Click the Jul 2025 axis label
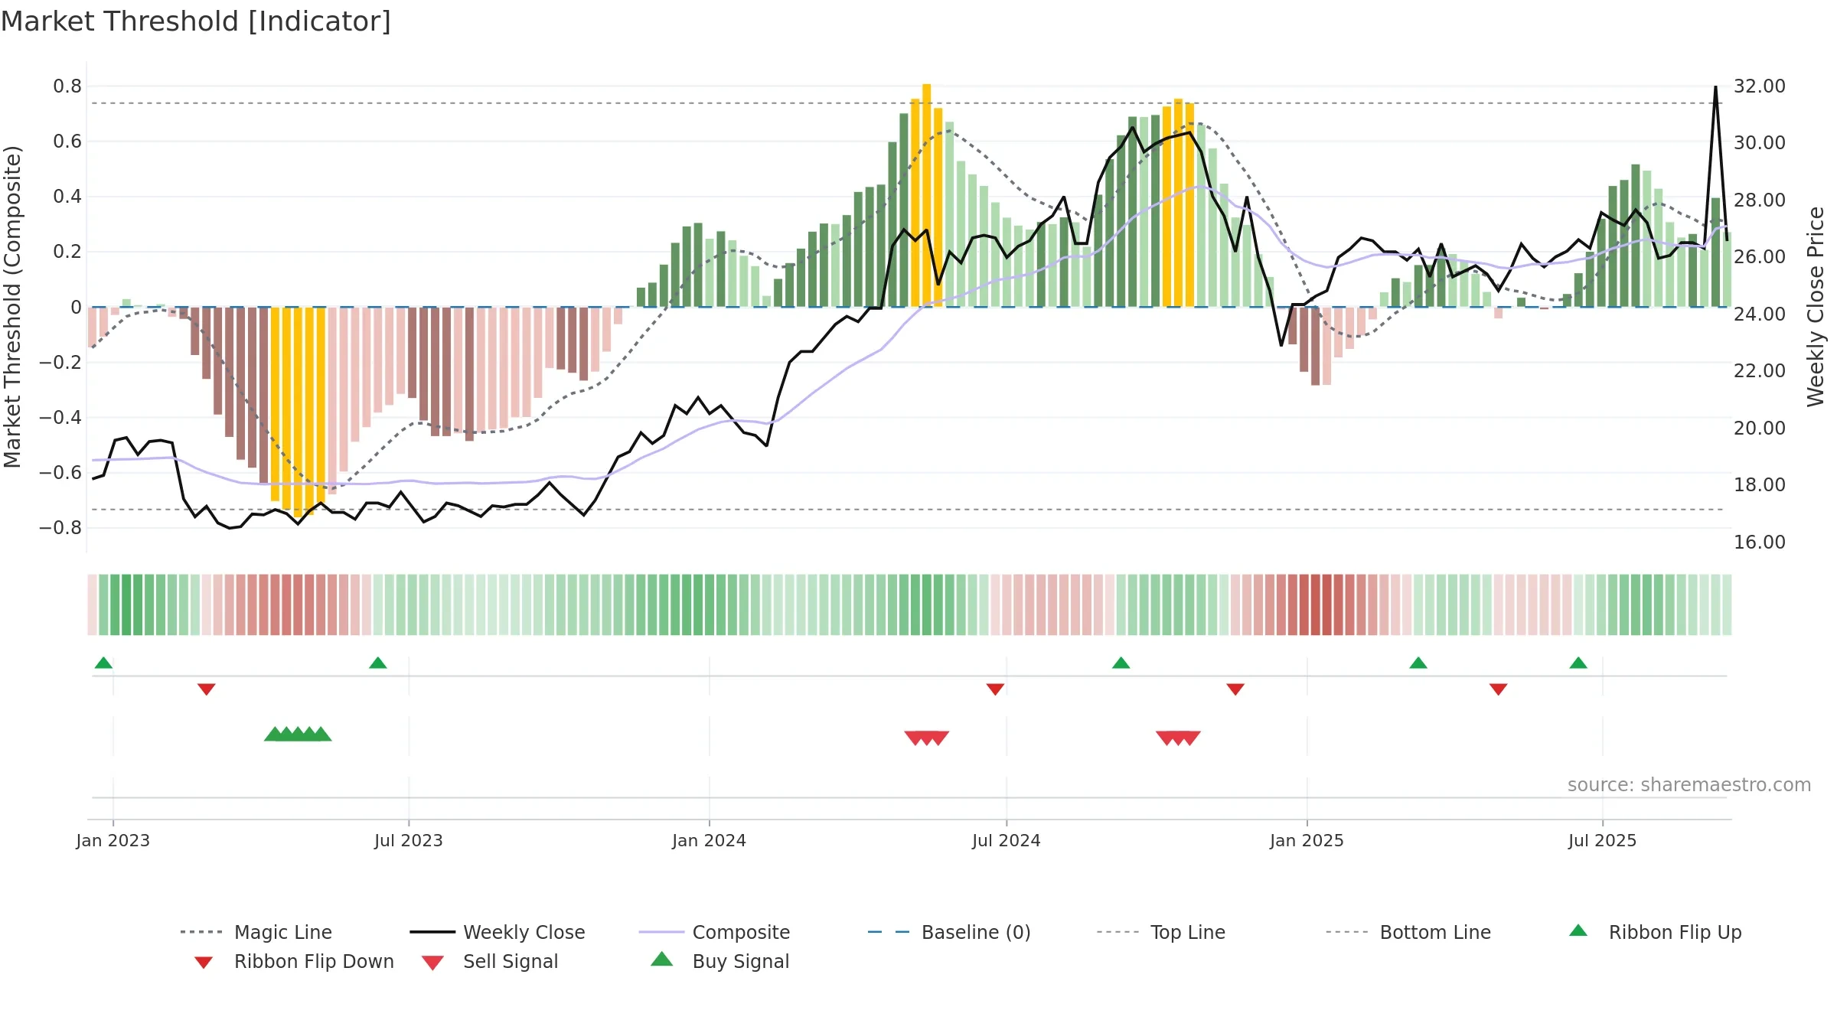Viewport: 1837px width, 1033px height. (x=1603, y=840)
